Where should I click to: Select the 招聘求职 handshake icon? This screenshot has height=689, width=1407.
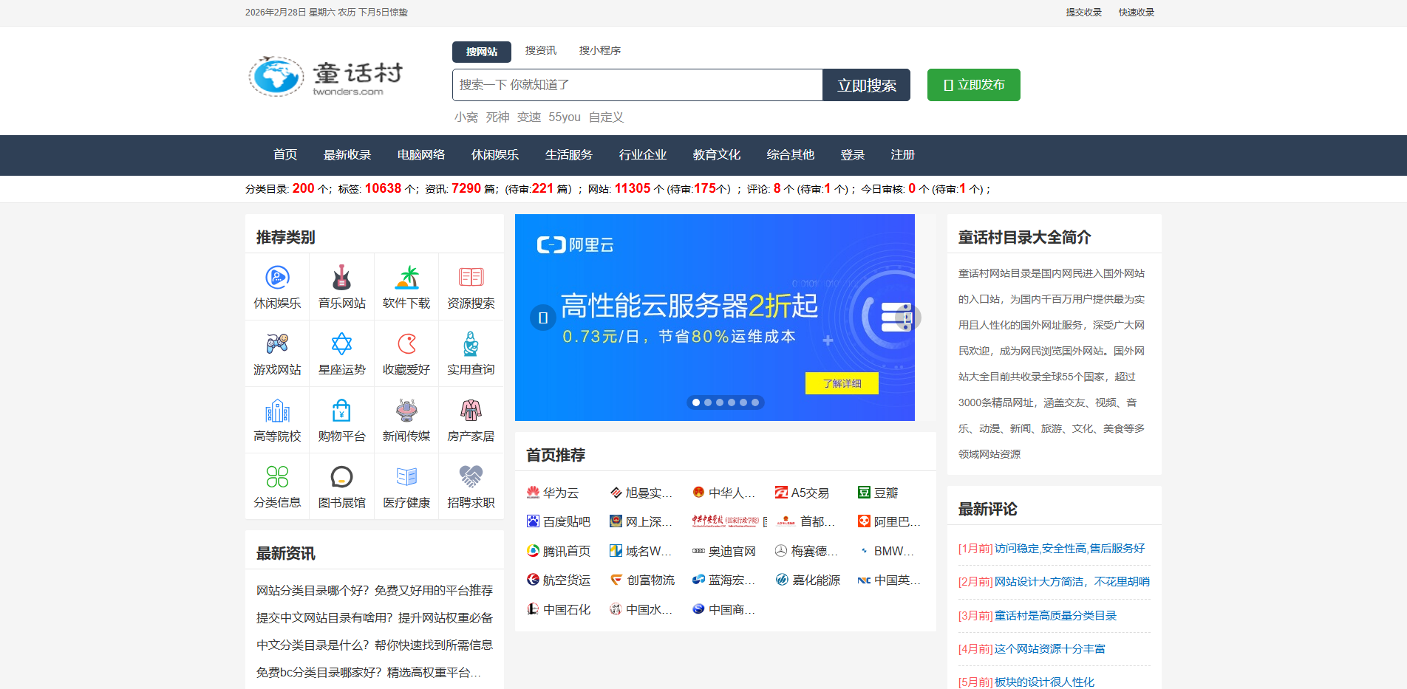(471, 476)
